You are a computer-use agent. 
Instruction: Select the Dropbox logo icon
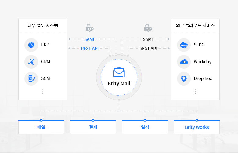click(x=184, y=78)
